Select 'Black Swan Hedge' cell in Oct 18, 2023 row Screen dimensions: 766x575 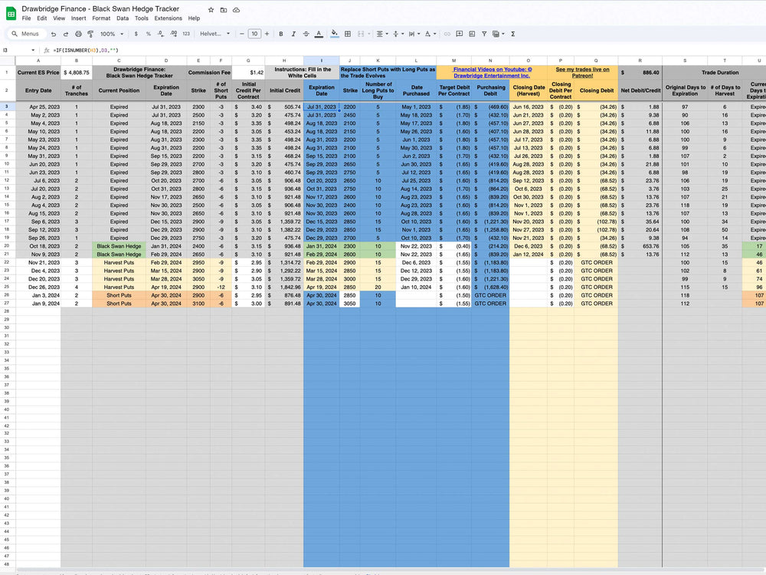[119, 246]
